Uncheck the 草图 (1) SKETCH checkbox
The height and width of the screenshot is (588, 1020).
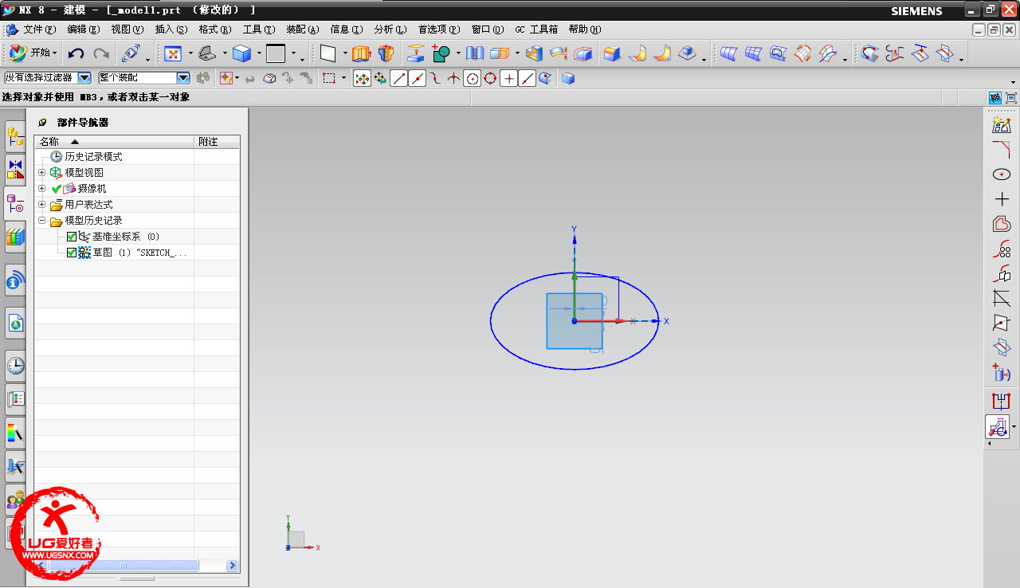point(72,253)
